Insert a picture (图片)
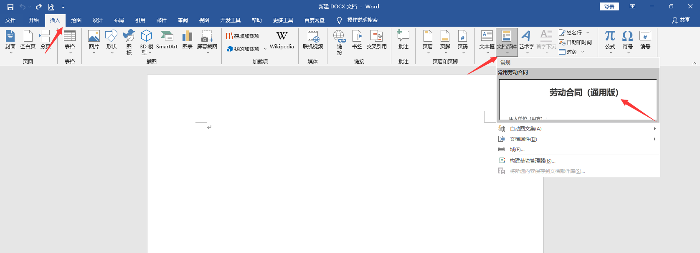 click(94, 42)
